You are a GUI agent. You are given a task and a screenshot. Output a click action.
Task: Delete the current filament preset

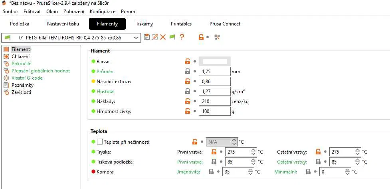tap(163, 37)
